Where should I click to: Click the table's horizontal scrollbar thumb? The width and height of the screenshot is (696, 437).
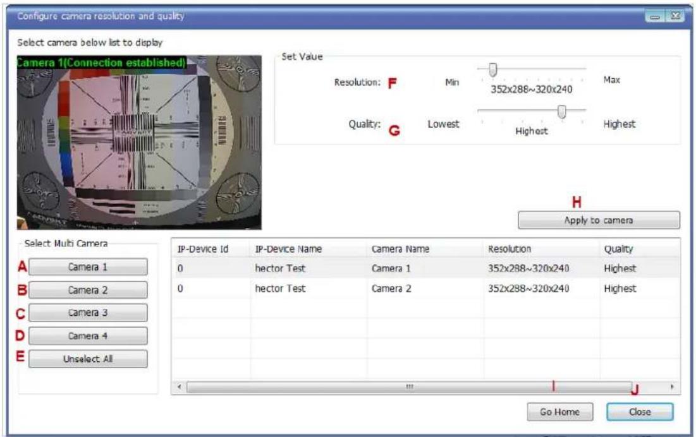click(409, 387)
